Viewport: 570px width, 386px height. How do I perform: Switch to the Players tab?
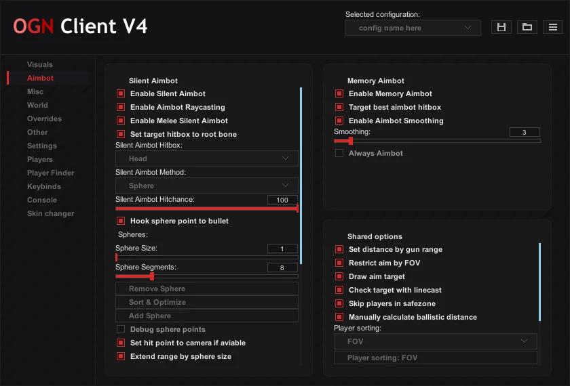click(x=40, y=159)
